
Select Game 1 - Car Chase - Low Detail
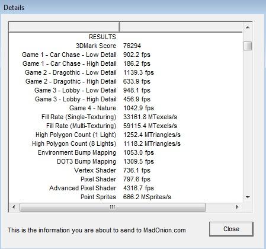(69, 55)
